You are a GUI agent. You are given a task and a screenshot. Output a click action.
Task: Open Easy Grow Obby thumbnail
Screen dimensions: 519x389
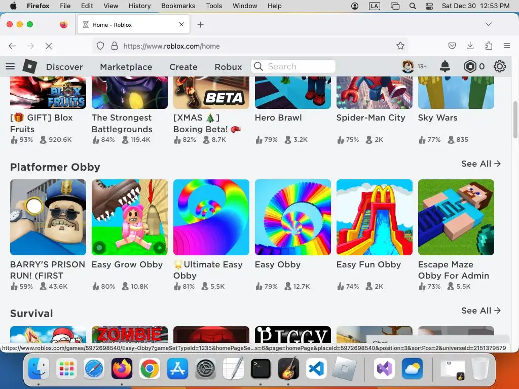point(130,217)
